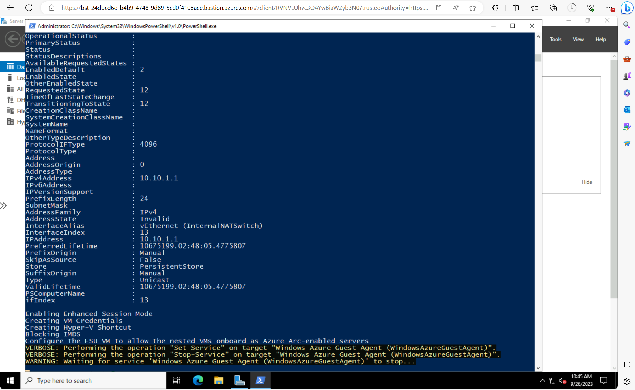This screenshot has width=635, height=390.
Task: Open the Downloads icon in toolbar
Action: pyautogui.click(x=572, y=8)
